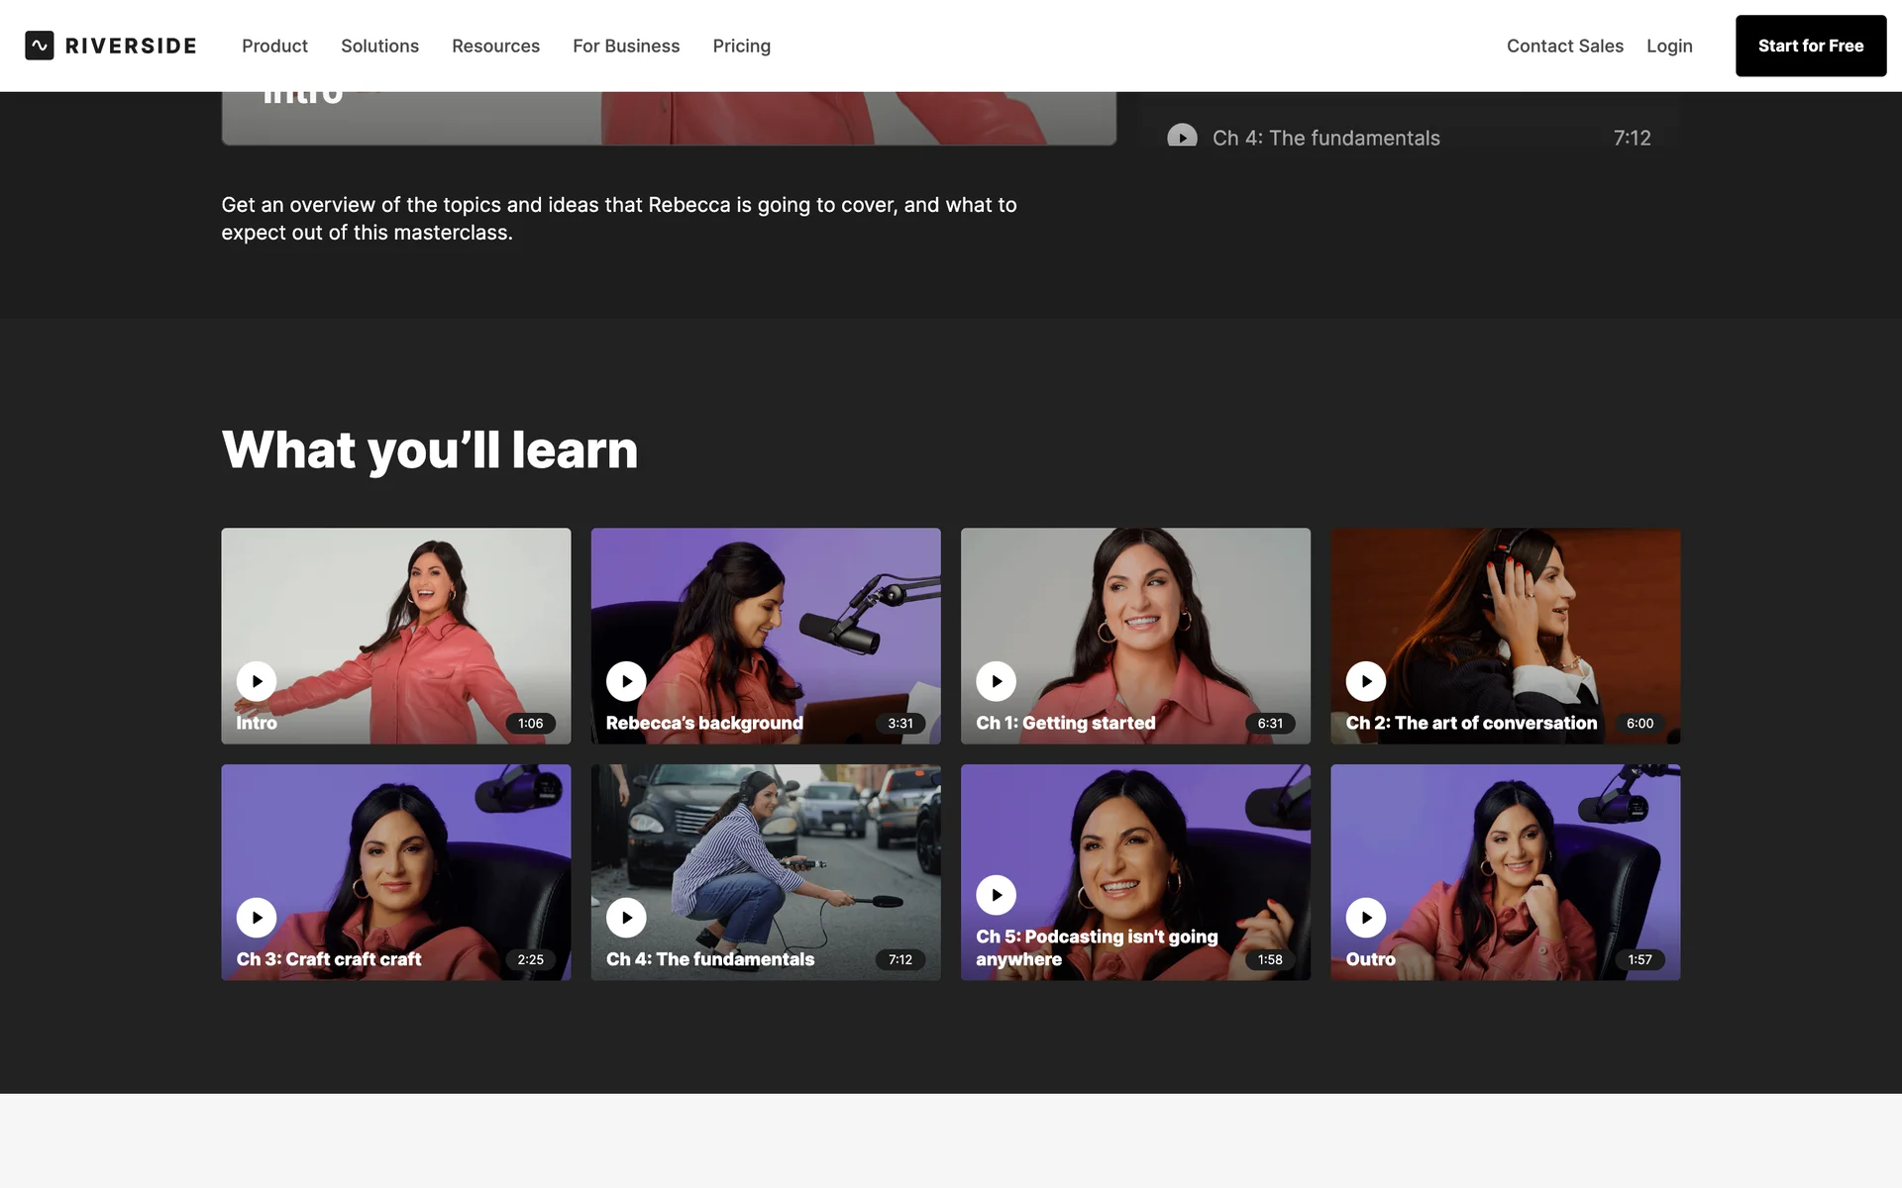Play the Outro video
This screenshot has width=1902, height=1188.
[1365, 918]
